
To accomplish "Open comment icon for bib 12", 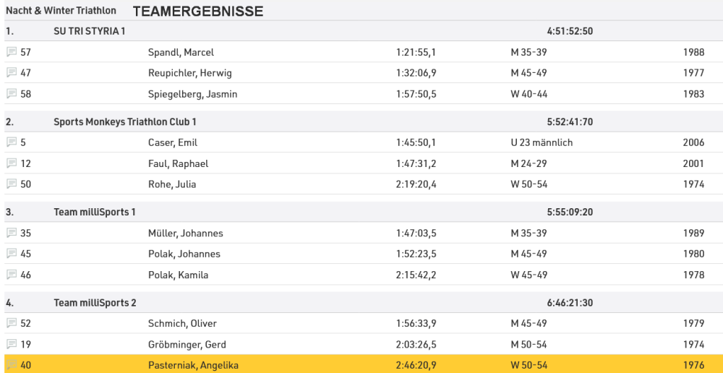I will pos(12,163).
